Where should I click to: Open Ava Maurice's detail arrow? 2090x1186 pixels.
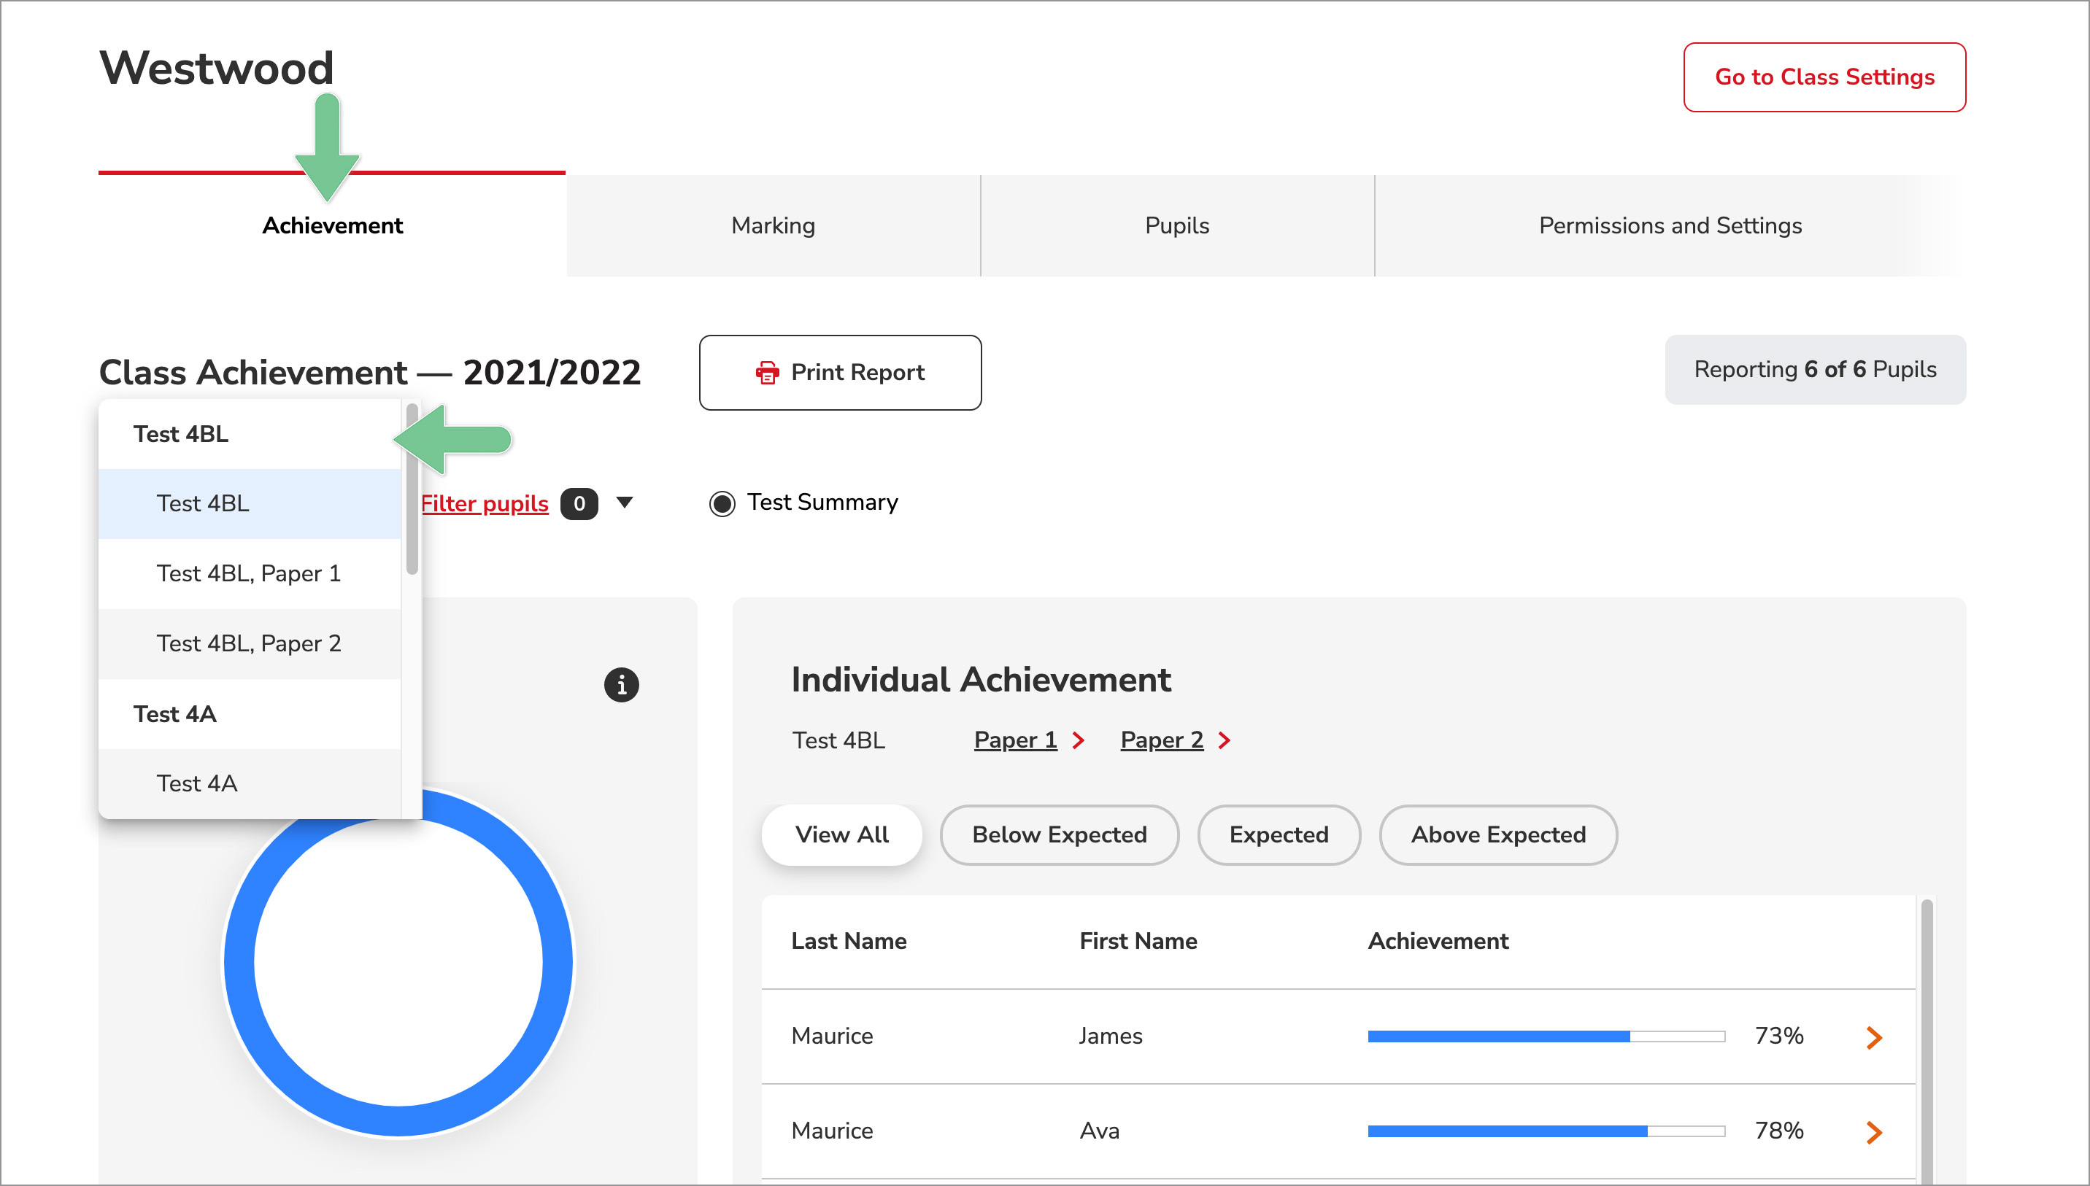1873,1131
